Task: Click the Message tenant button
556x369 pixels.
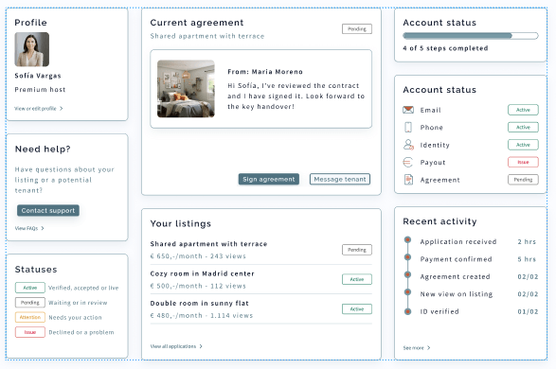Action: [340, 179]
